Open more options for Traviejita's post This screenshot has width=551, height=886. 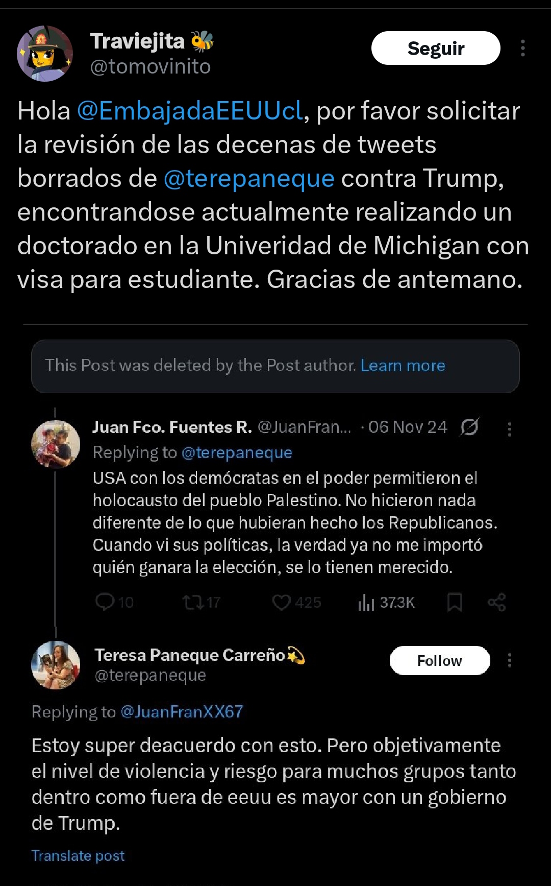click(x=522, y=49)
